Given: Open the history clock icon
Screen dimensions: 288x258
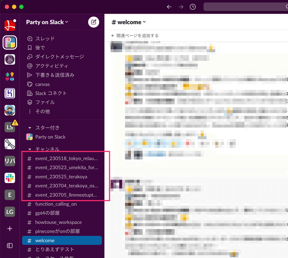Looking at the screenshot, I should (193, 7).
